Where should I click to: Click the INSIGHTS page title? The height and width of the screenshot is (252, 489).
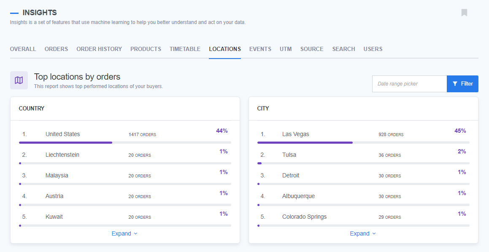[40, 13]
